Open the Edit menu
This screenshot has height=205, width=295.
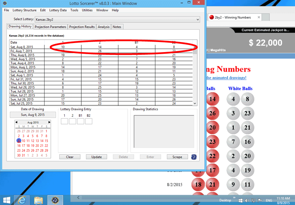click(43, 10)
